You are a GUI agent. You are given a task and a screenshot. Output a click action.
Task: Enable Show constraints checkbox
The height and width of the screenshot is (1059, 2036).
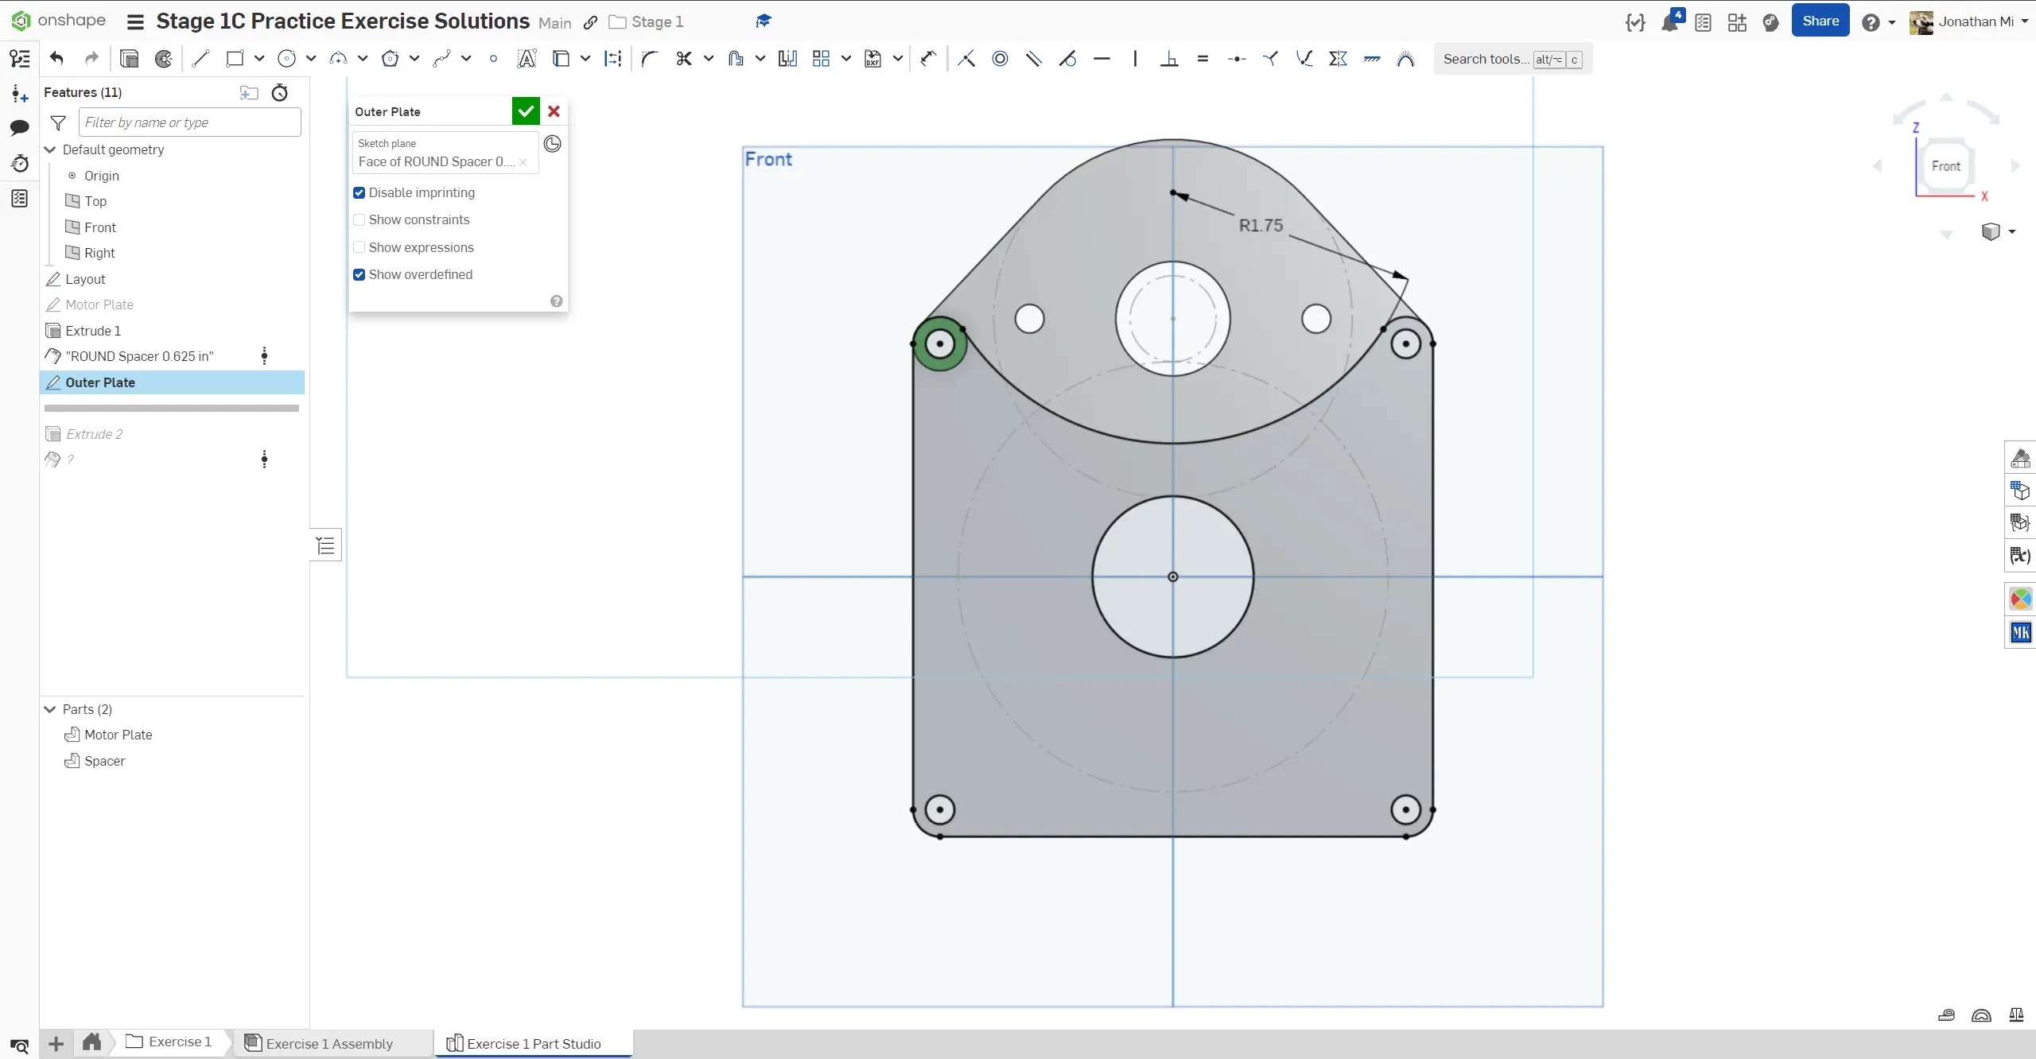359,219
